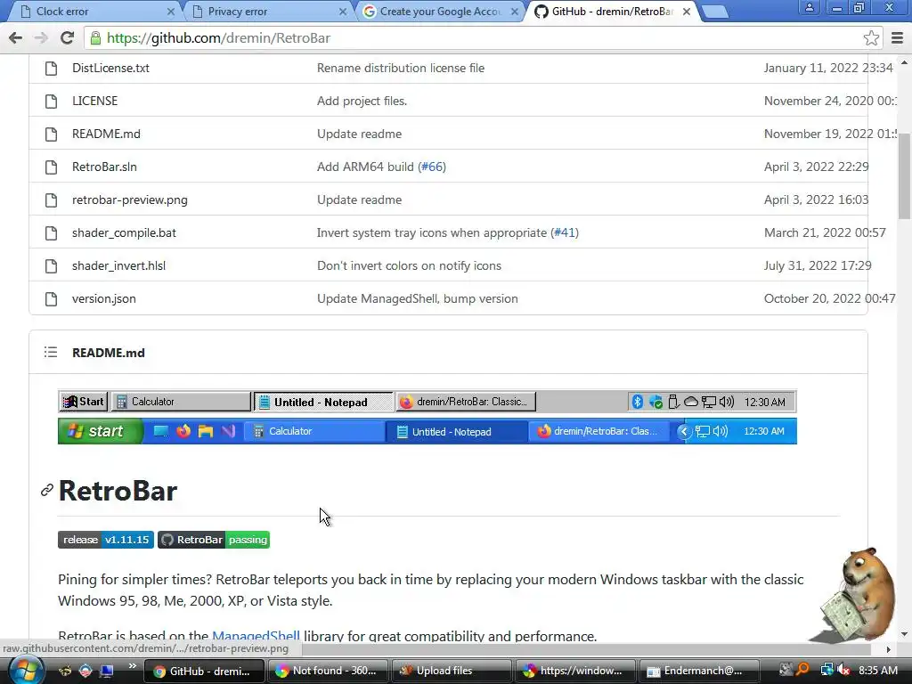This screenshot has height=684, width=912.
Task: Switch to 'https://window...' taskbar window
Action: 575,671
